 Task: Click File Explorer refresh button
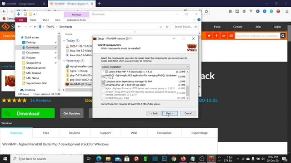[167, 27]
